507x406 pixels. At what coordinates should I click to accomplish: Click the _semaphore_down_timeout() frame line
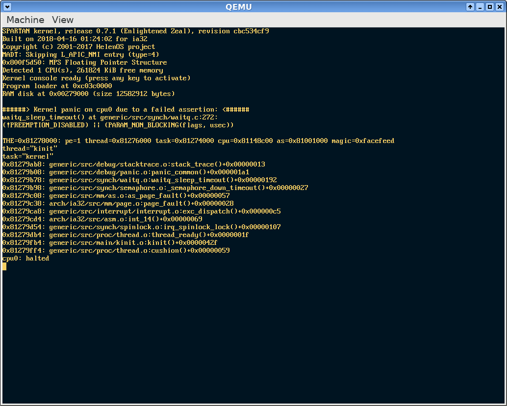pyautogui.click(x=155, y=188)
